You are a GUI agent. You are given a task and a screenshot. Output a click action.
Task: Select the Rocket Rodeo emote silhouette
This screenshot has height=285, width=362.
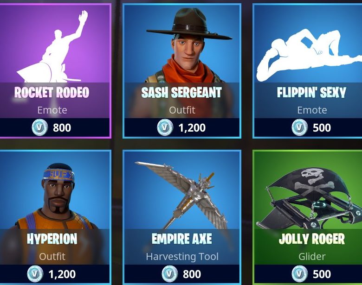click(52, 46)
